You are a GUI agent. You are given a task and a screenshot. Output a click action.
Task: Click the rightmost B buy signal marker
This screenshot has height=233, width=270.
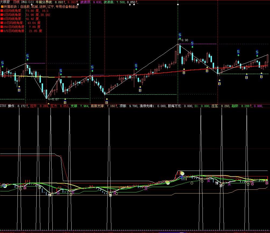click(x=261, y=77)
